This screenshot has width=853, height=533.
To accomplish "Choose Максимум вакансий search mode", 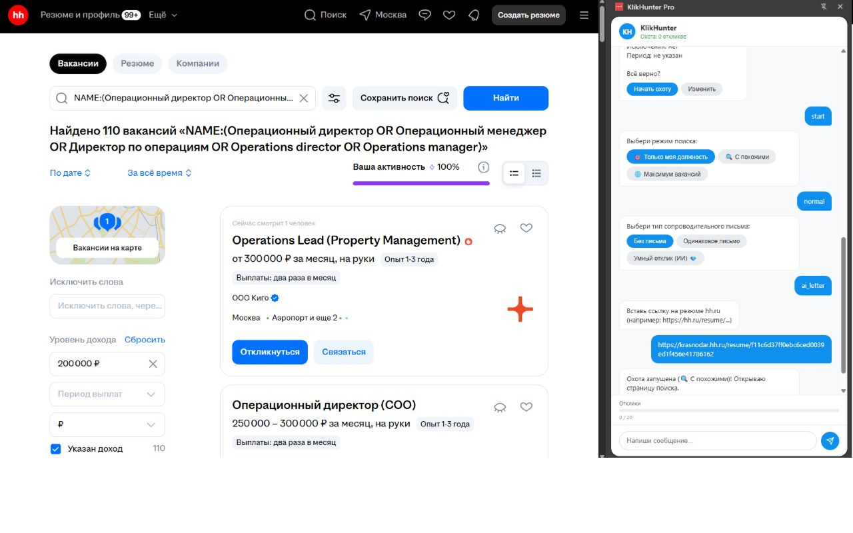I will [667, 174].
